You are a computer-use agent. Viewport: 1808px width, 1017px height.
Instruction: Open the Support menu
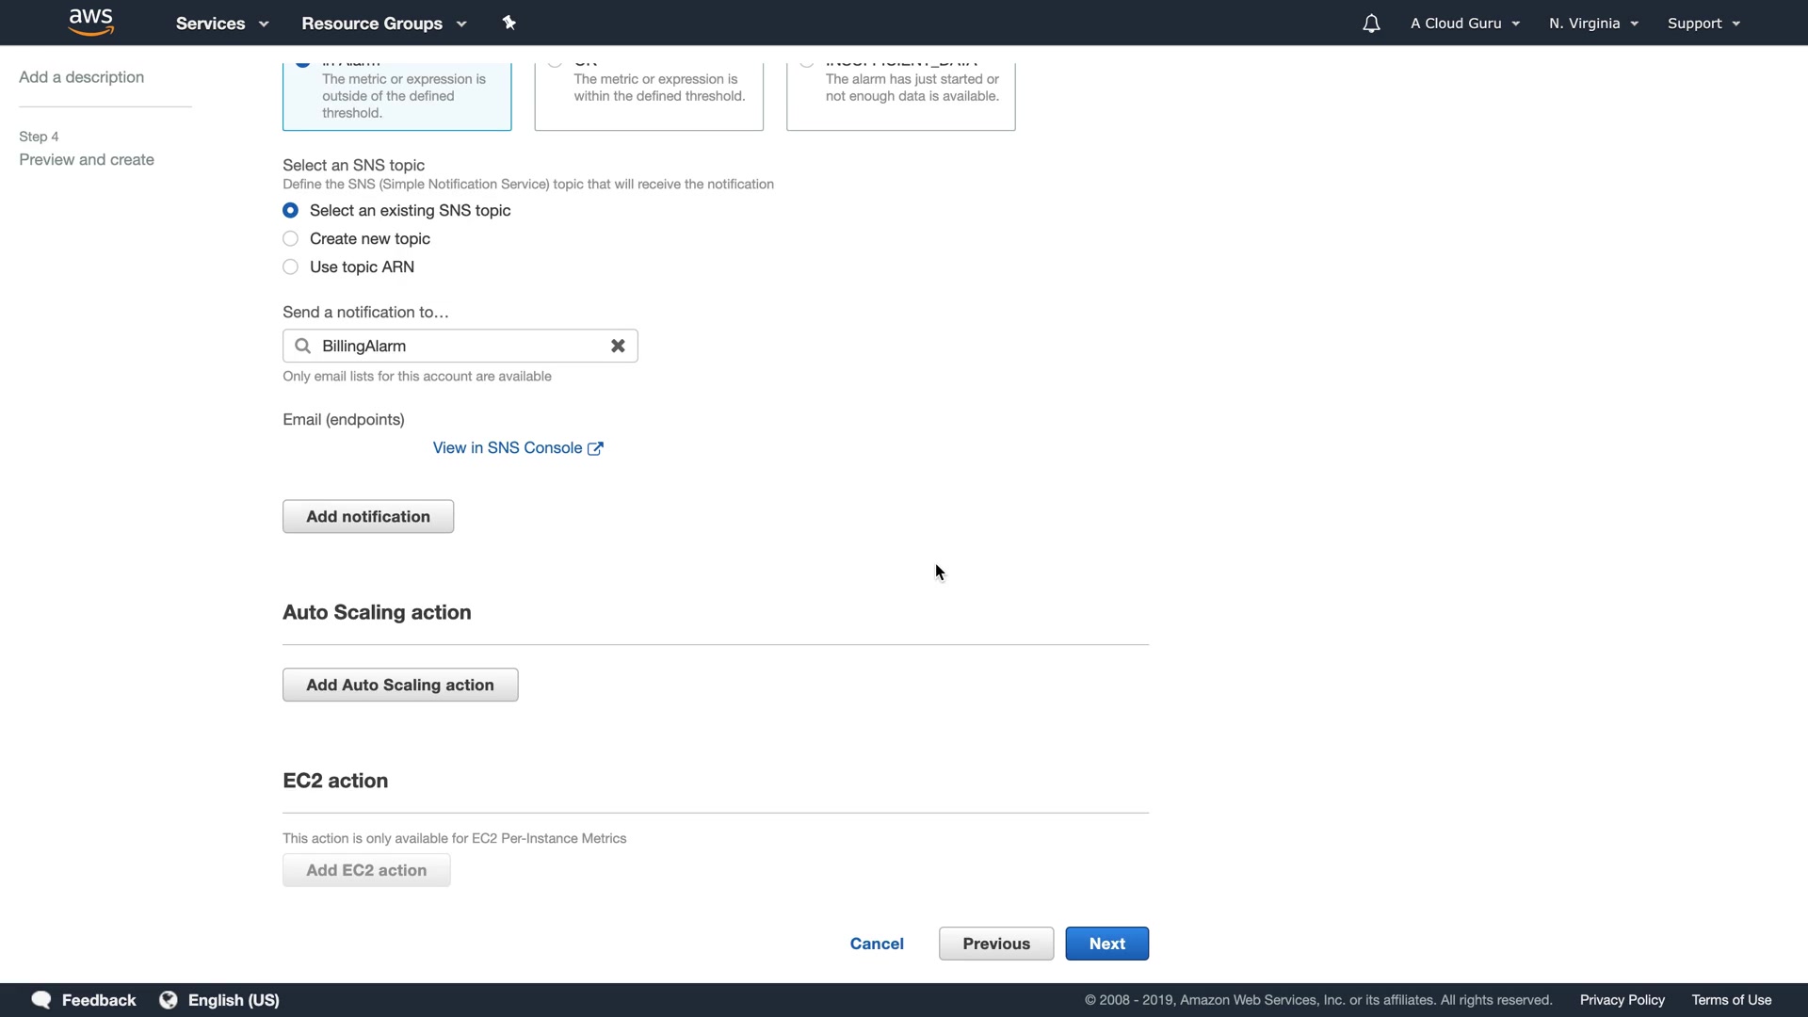tap(1703, 24)
